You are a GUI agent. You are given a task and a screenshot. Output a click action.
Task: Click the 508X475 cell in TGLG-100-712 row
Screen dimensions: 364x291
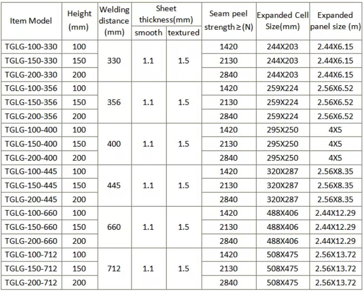point(283,255)
